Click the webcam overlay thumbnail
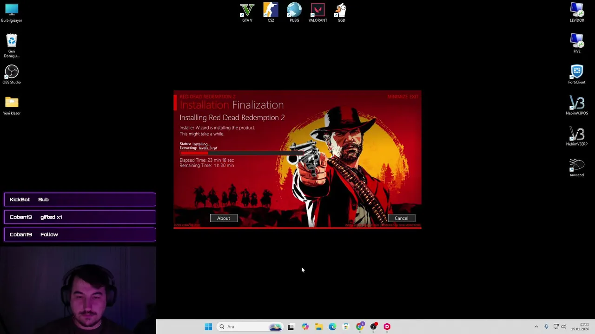The height and width of the screenshot is (334, 595). (78, 290)
